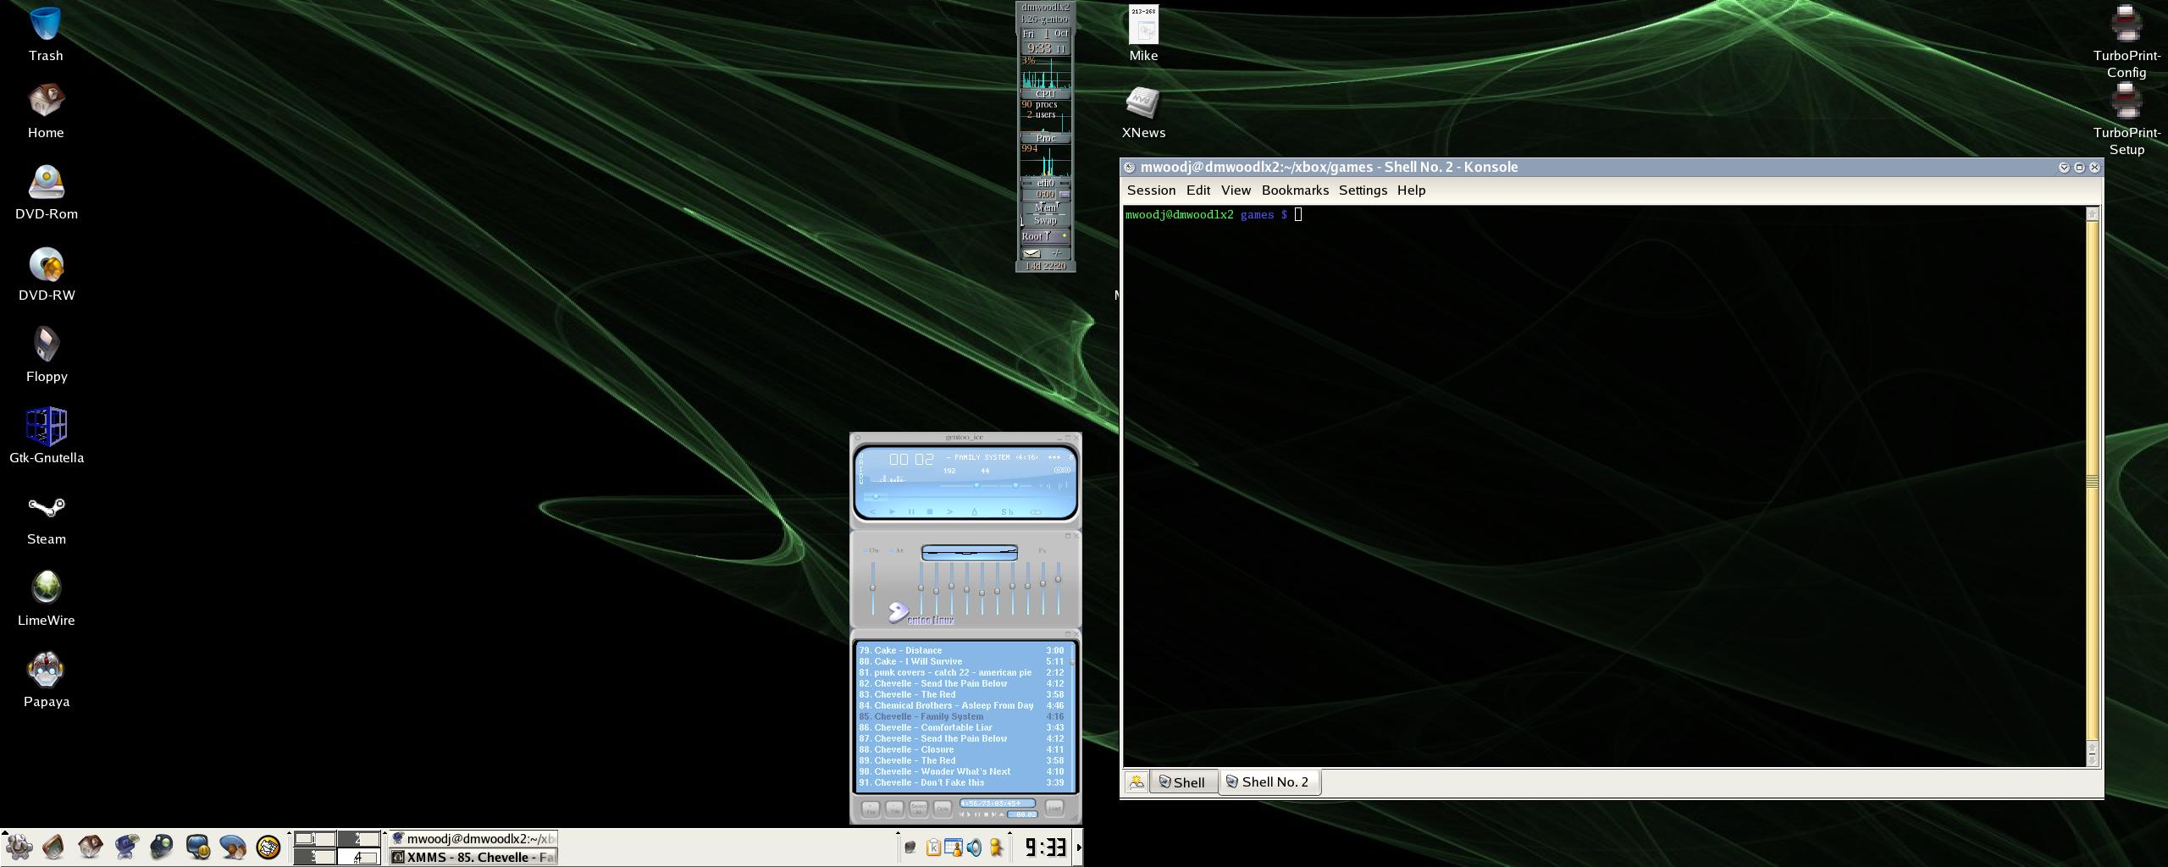The width and height of the screenshot is (2168, 867).
Task: Toggle repeat mode in XMMS
Action: click(1036, 511)
